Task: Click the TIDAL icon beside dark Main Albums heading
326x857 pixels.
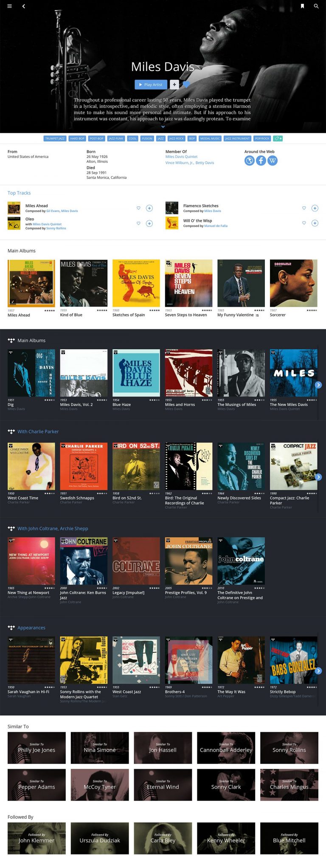Action: coord(11,341)
